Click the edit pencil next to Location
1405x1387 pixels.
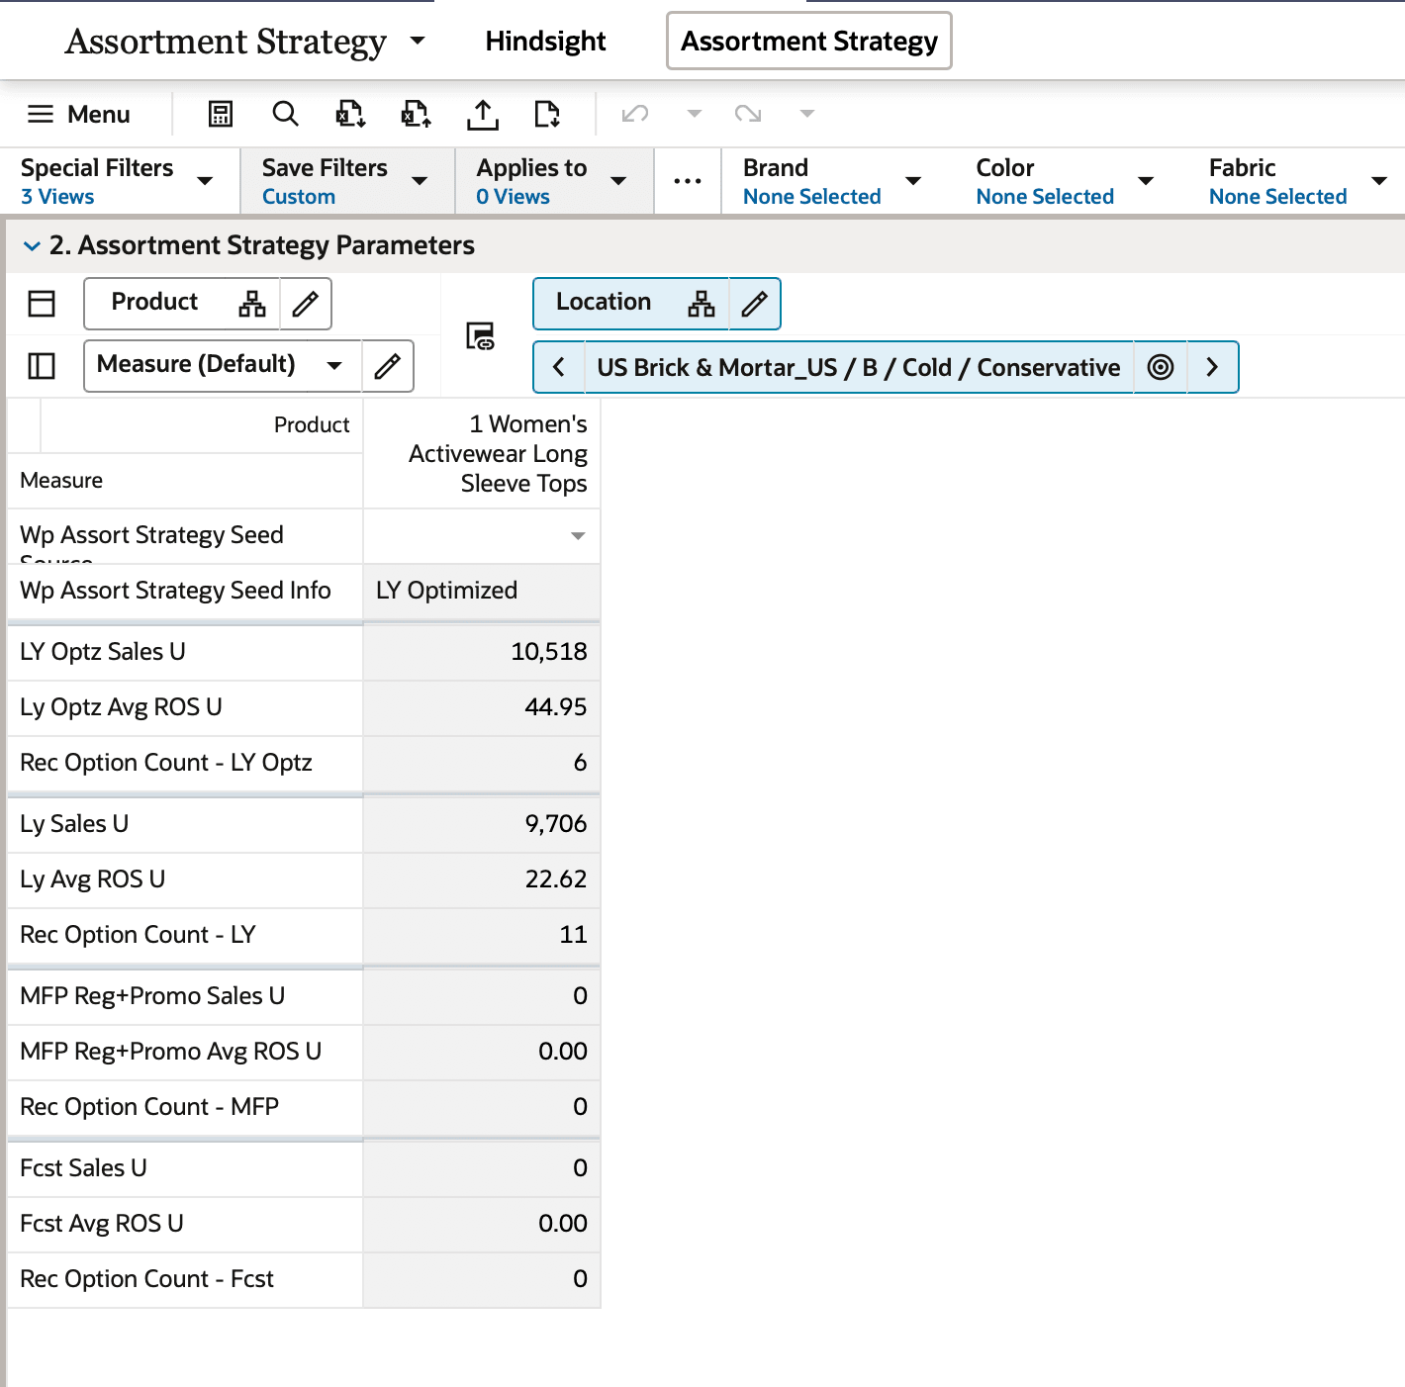754,304
